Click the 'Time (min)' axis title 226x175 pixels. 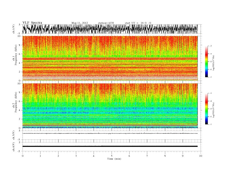tap(114, 159)
